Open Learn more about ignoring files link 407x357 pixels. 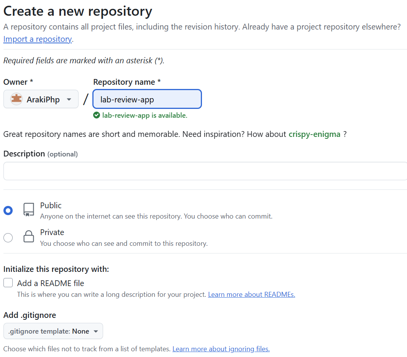[x=221, y=349]
